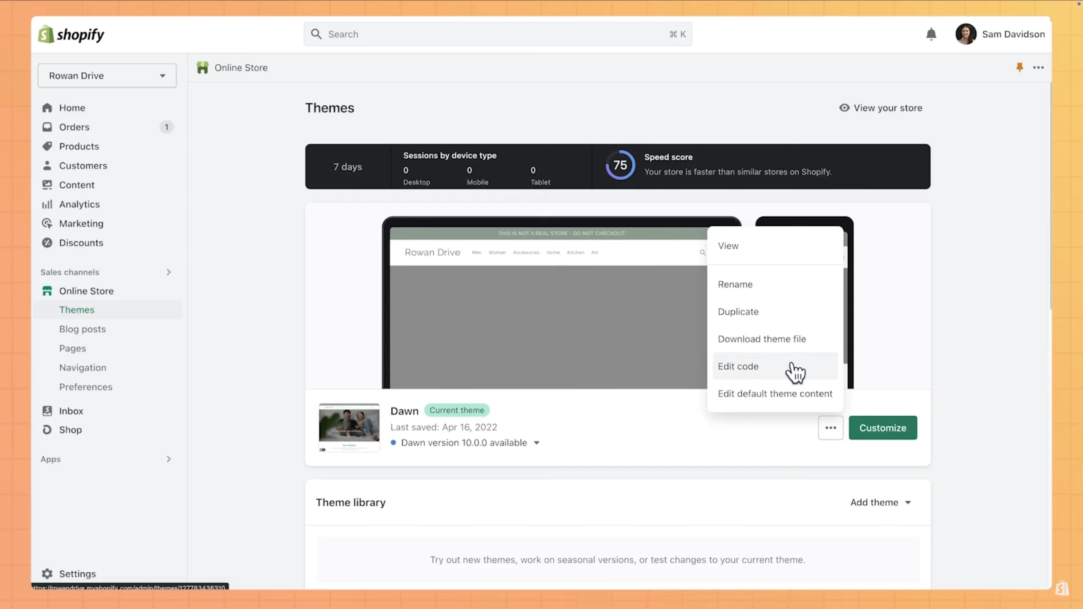
Task: Click the Discounts percent icon
Action: (x=47, y=243)
